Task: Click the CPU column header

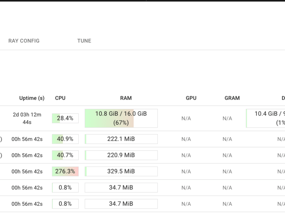Action: (60, 98)
